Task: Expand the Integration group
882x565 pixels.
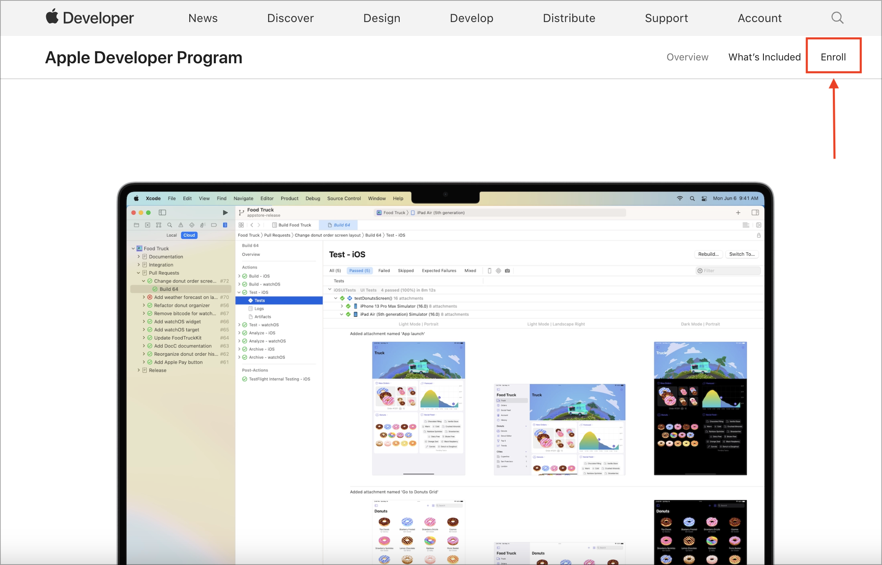Action: tap(139, 265)
